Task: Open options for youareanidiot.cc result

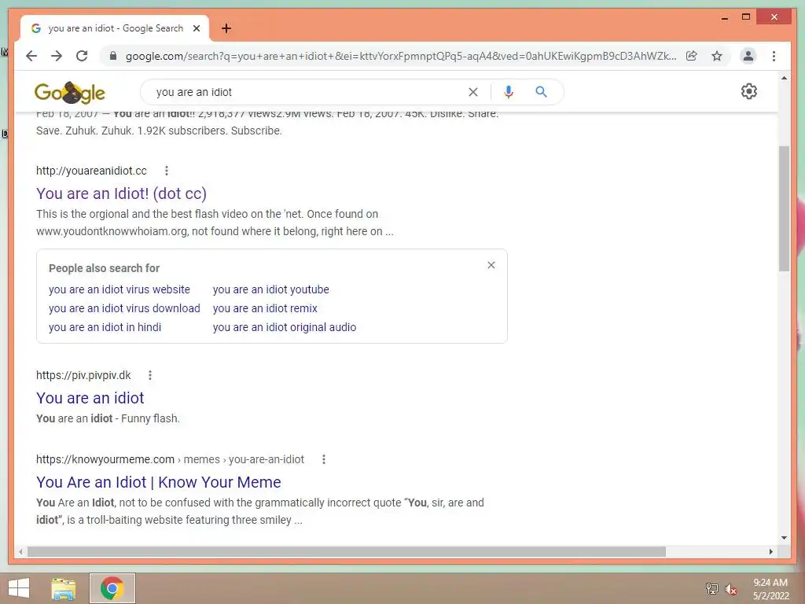Action: pos(167,171)
